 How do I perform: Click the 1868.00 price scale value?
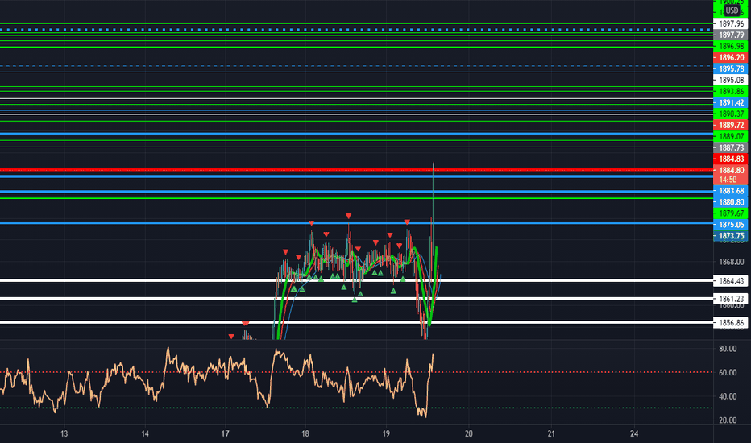(732, 262)
